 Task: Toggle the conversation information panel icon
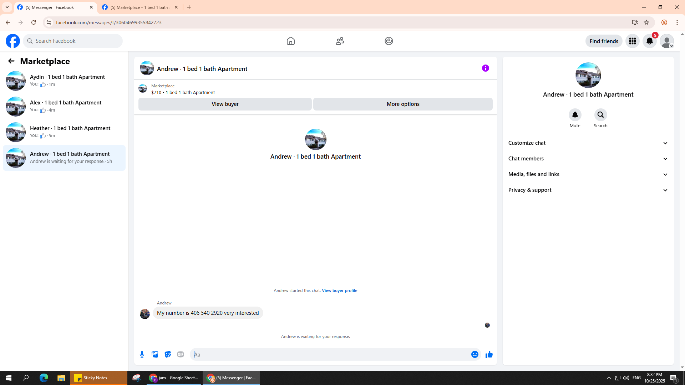485,68
